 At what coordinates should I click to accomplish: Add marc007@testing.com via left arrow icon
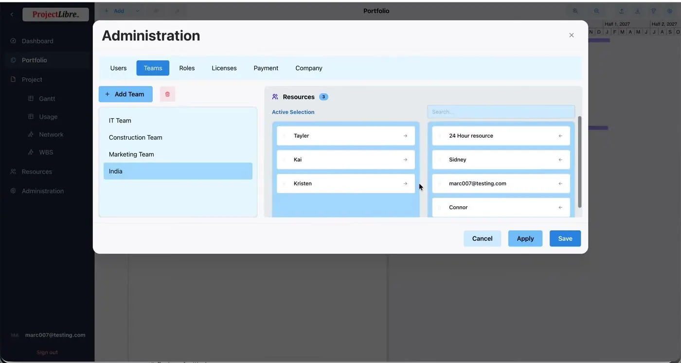(560, 183)
